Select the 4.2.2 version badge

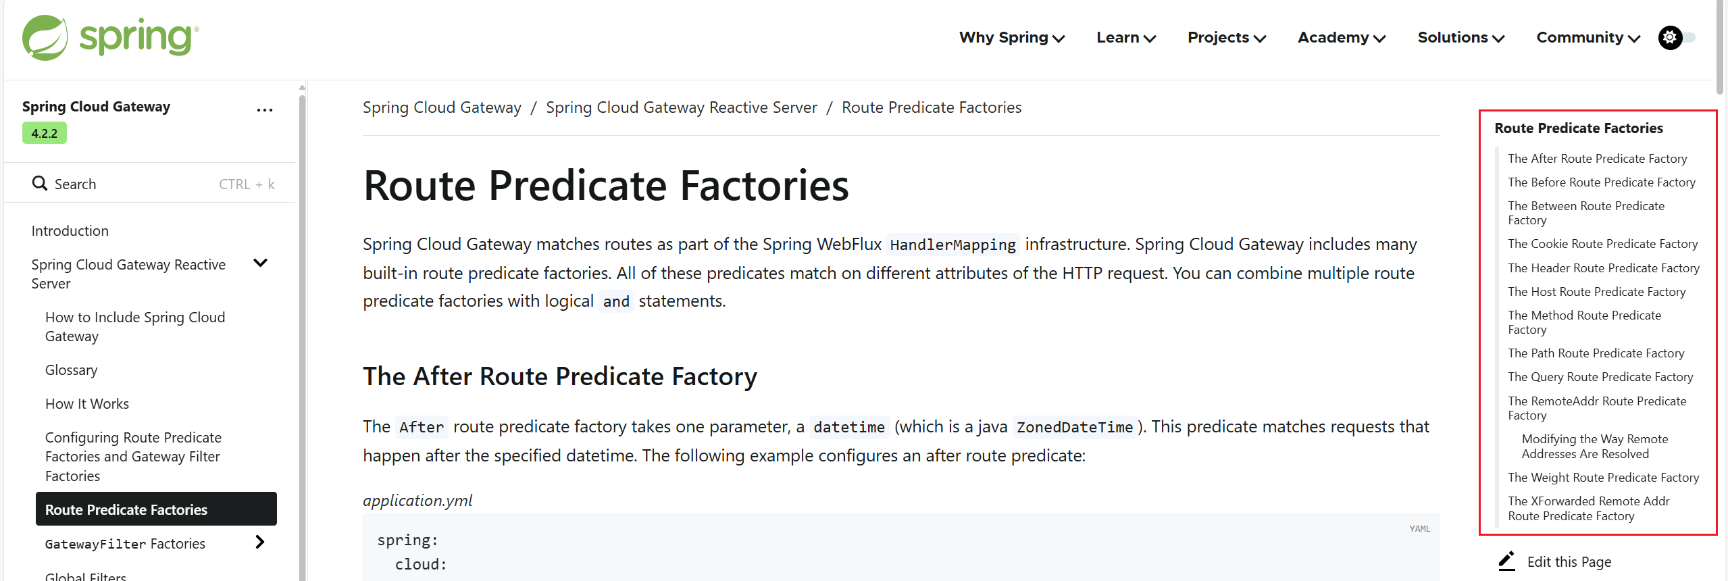click(45, 133)
